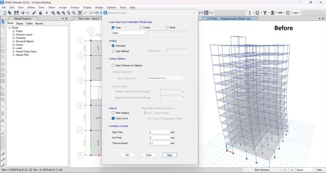Click the Start Animation button

click(262, 170)
